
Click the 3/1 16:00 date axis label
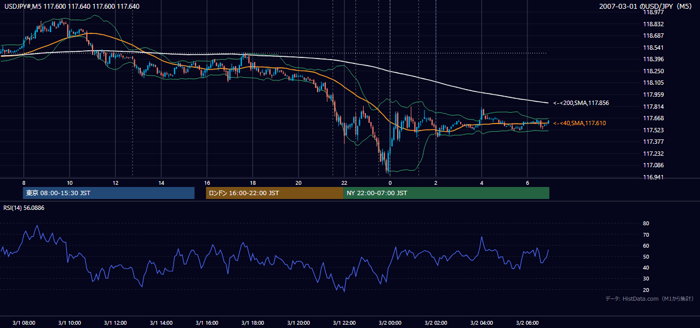point(207,323)
